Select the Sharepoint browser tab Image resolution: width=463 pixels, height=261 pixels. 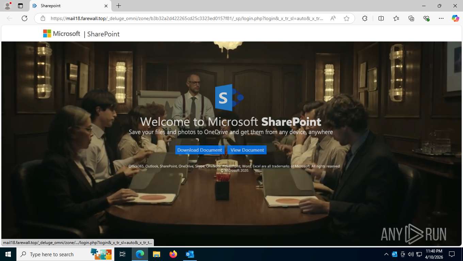tap(70, 6)
